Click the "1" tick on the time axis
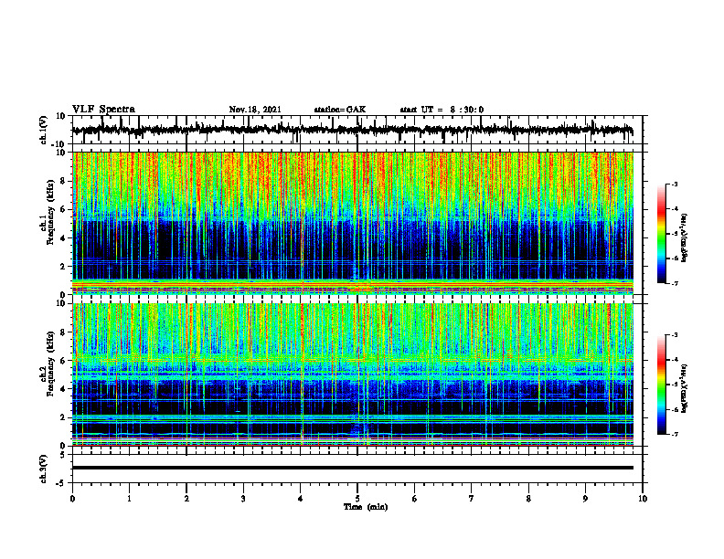Viewport: 724px width, 559px height. tap(129, 499)
